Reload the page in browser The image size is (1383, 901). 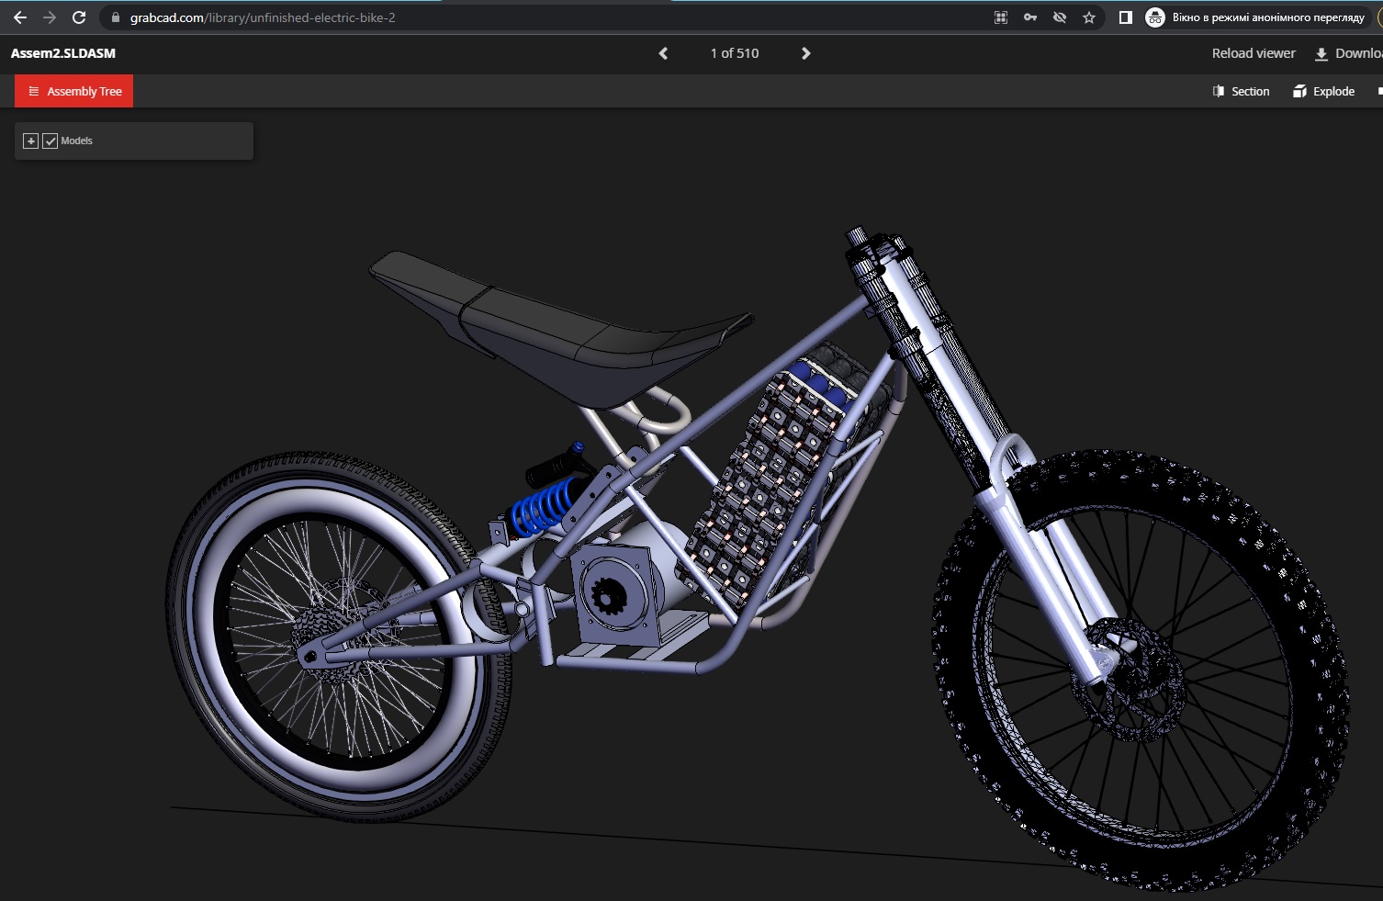[x=79, y=17]
